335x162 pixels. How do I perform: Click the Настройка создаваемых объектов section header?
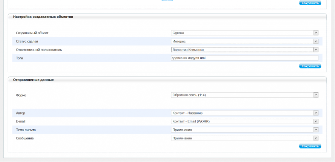(43, 17)
